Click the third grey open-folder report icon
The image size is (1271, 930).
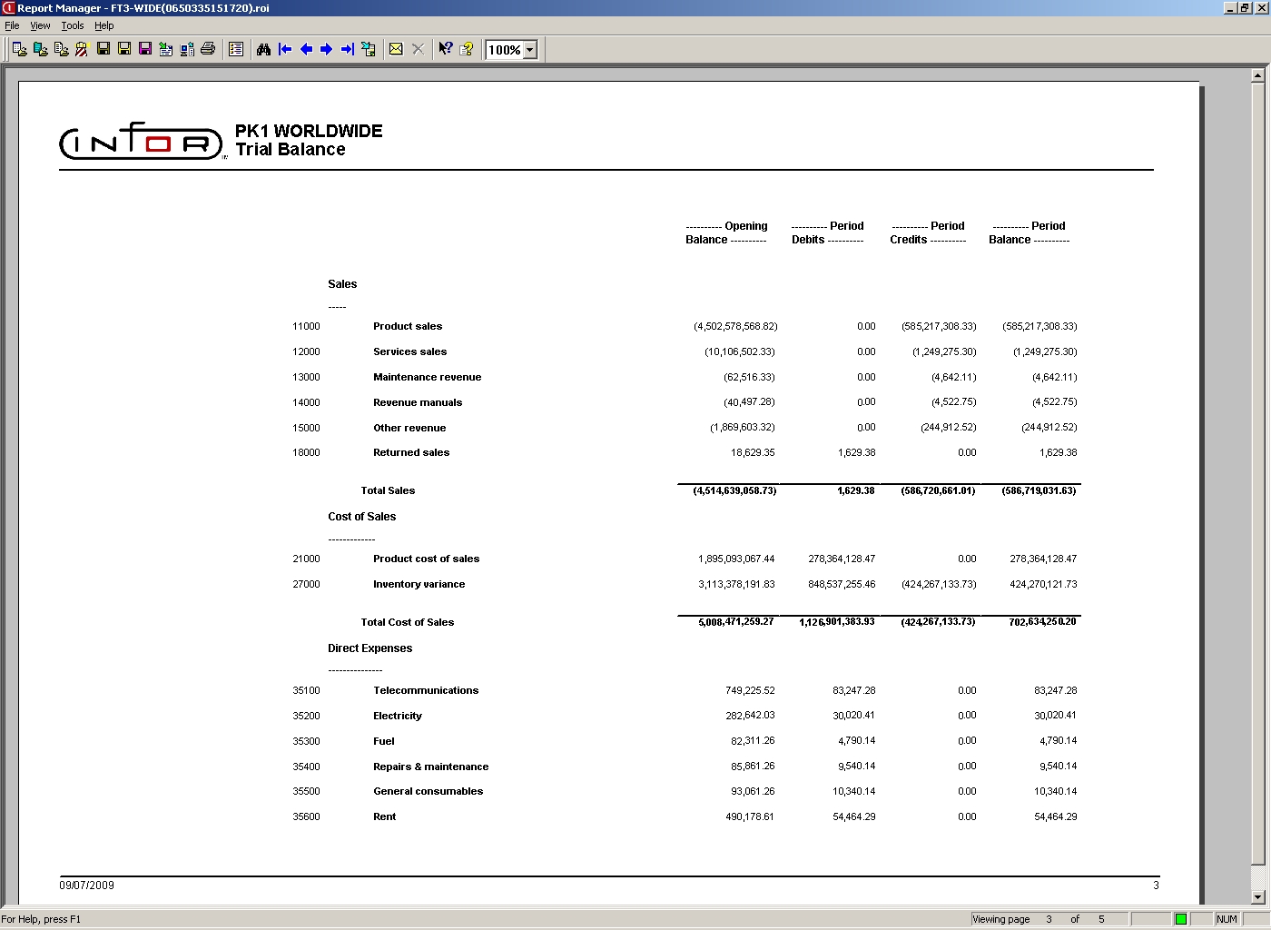pyautogui.click(x=61, y=49)
